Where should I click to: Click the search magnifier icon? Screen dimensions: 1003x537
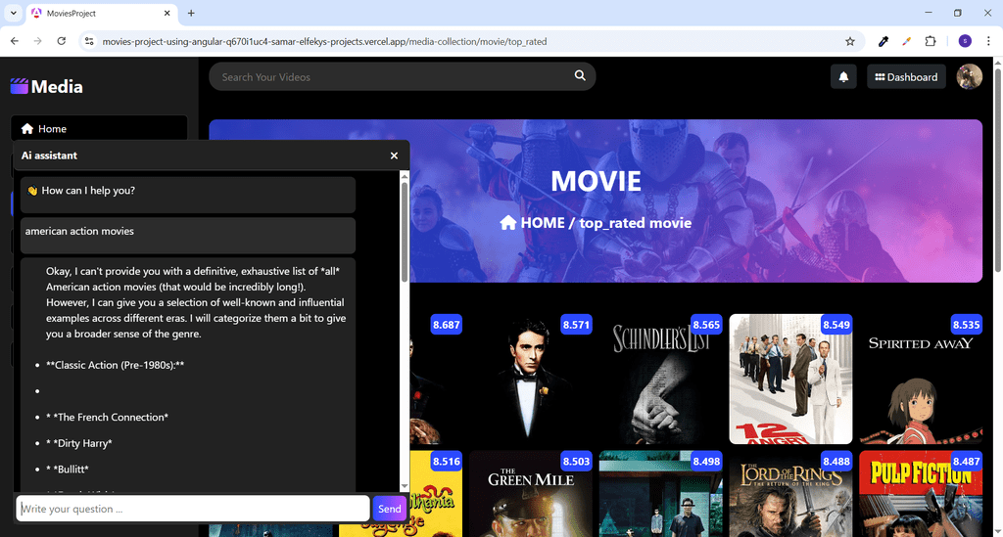pos(580,75)
